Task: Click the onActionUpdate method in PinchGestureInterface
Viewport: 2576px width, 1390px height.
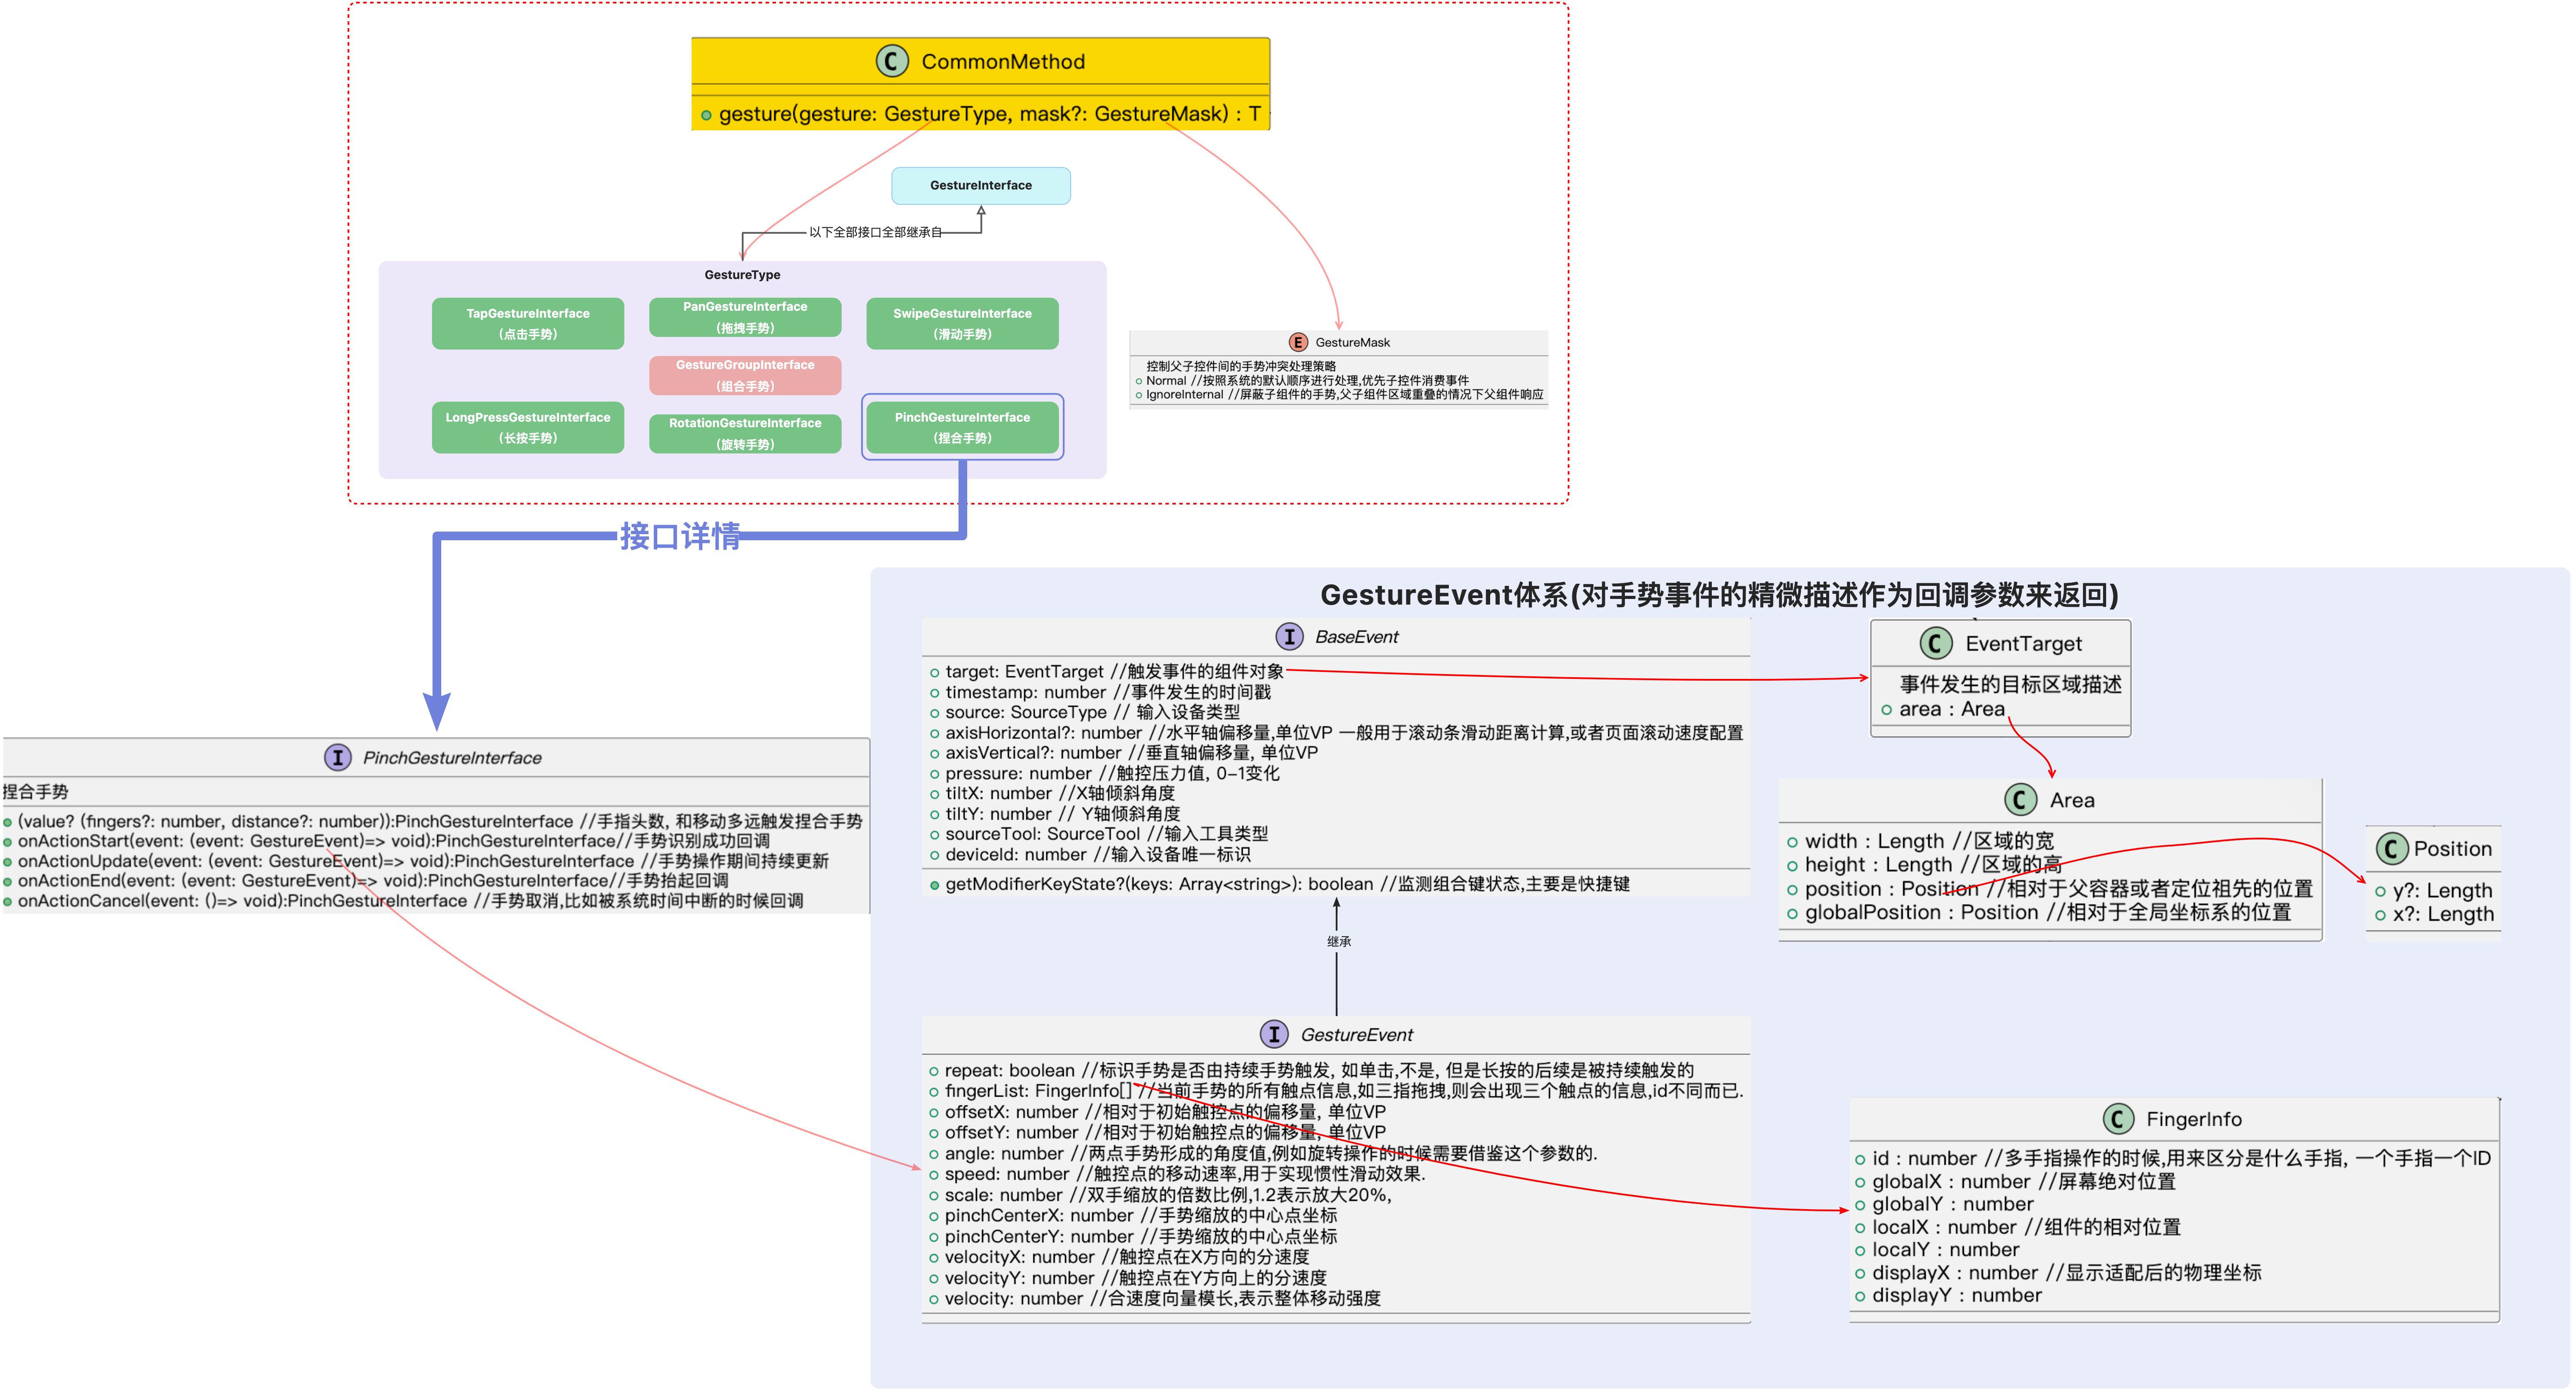Action: [x=416, y=861]
